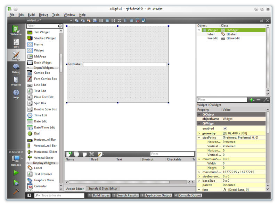
Task: Open Debug mode in the sidebar
Action: pyautogui.click(x=16, y=68)
